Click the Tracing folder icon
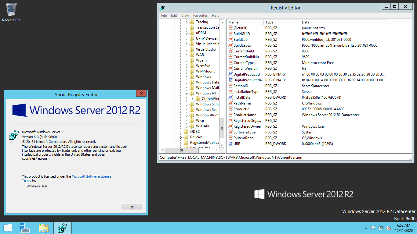This screenshot has height=234, width=417. point(192,22)
